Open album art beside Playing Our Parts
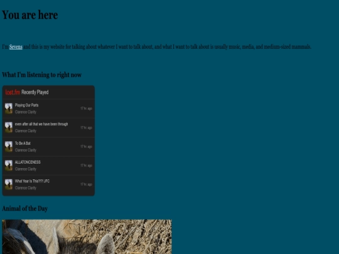The image size is (339, 254). pyautogui.click(x=9, y=108)
